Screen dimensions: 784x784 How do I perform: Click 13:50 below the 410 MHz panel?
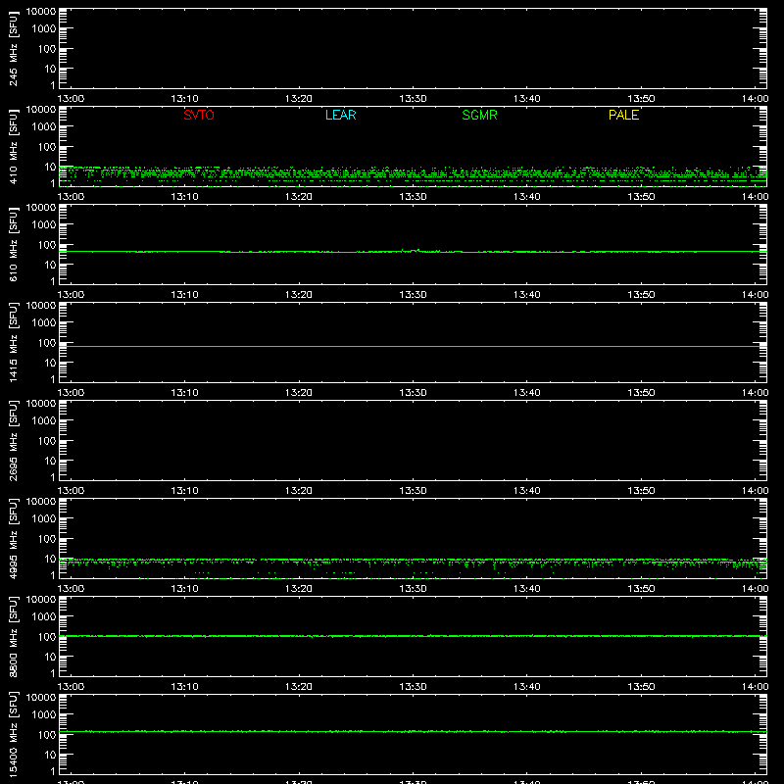[641, 197]
